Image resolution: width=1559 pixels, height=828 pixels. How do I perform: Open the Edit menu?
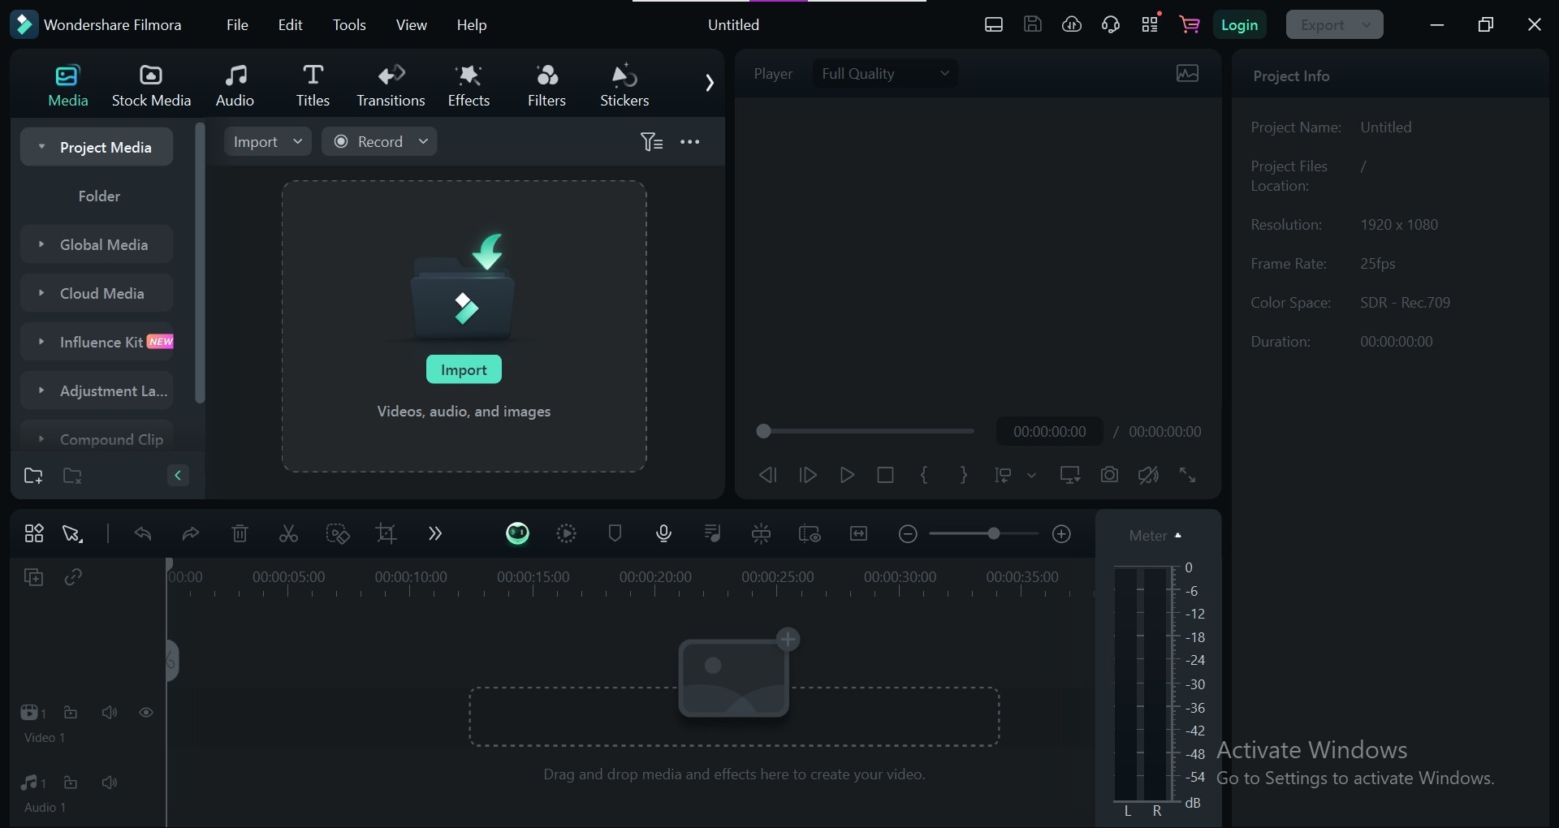[x=290, y=25]
